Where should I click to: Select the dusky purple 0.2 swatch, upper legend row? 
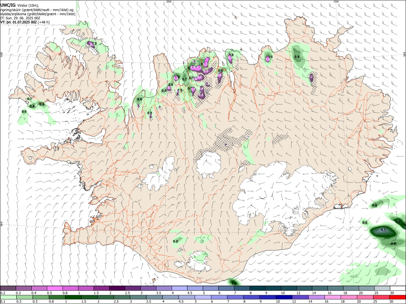[8, 288]
